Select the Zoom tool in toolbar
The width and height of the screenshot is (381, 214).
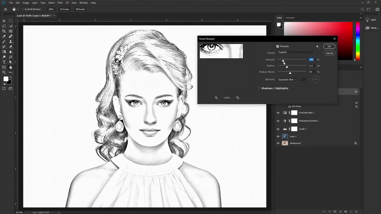(4, 72)
